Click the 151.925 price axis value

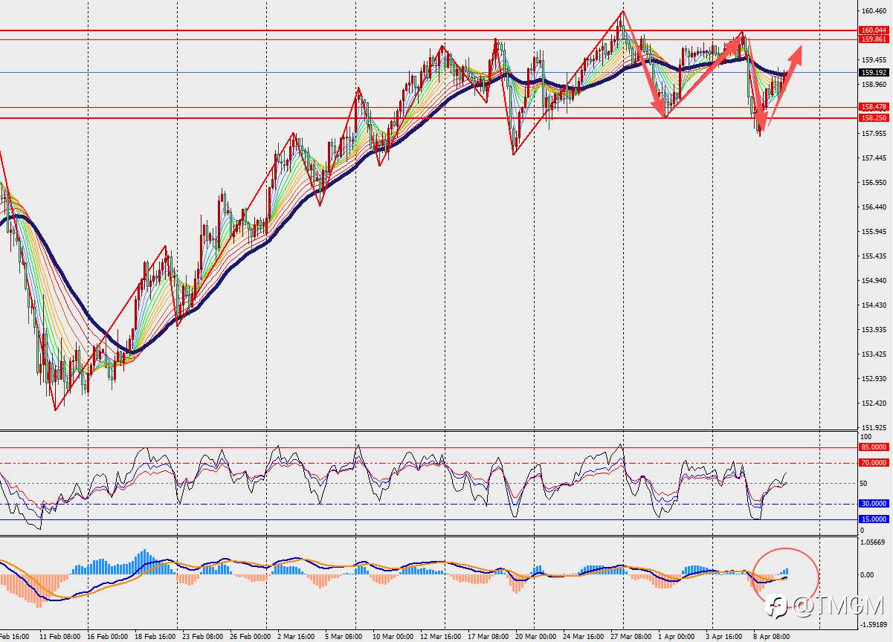(x=874, y=428)
